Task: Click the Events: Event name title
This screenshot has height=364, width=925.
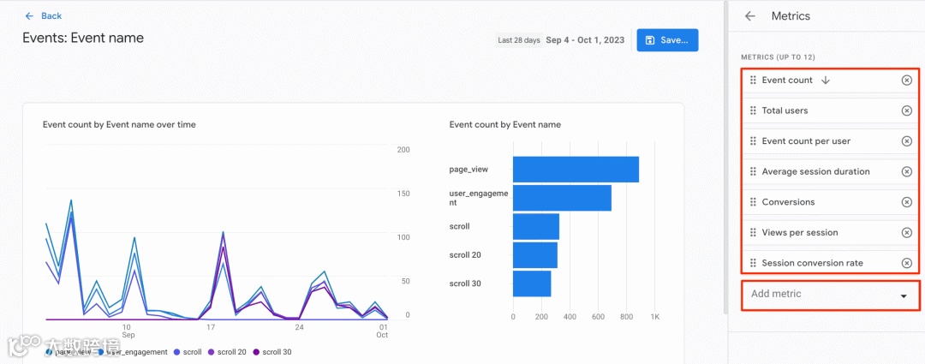Action: click(x=83, y=38)
